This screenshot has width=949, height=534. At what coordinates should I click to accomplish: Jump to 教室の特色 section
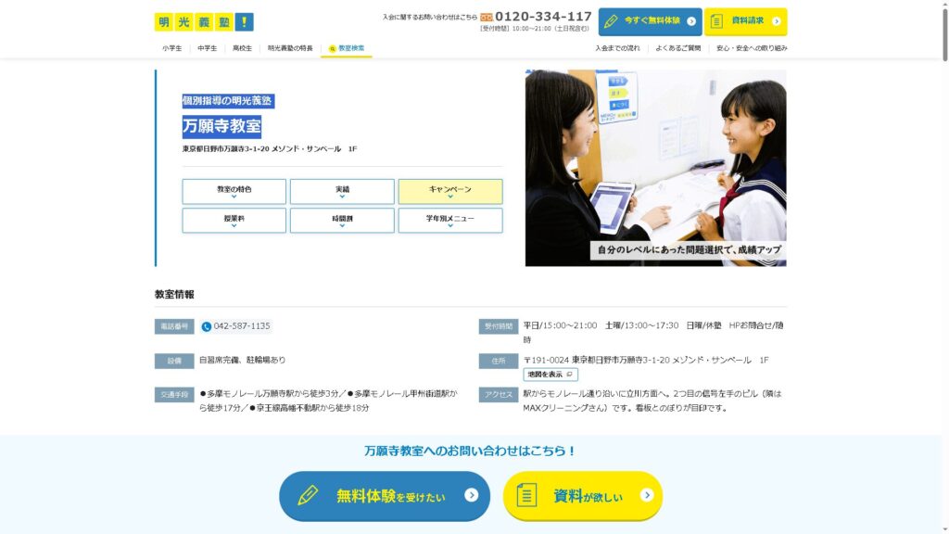pos(234,191)
